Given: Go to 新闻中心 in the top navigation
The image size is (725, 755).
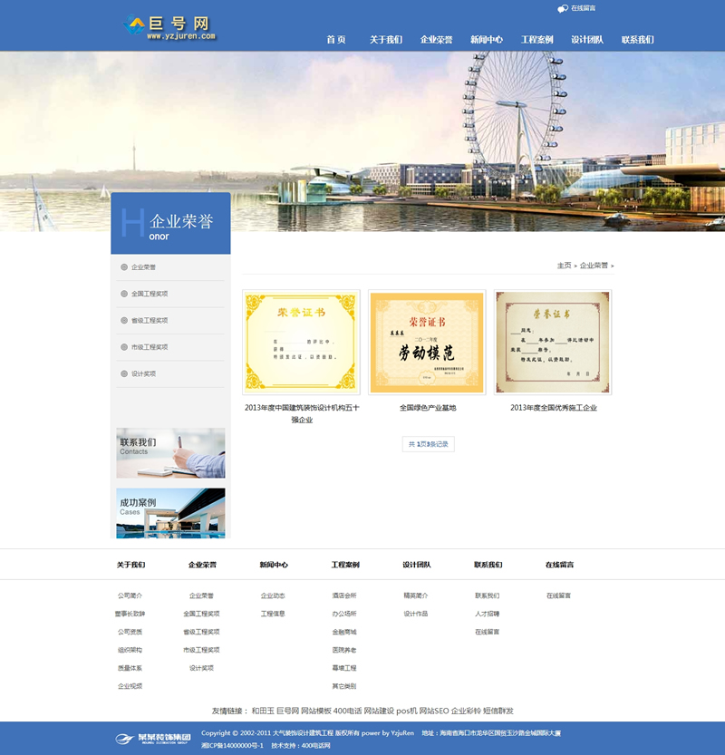Looking at the screenshot, I should click(487, 40).
